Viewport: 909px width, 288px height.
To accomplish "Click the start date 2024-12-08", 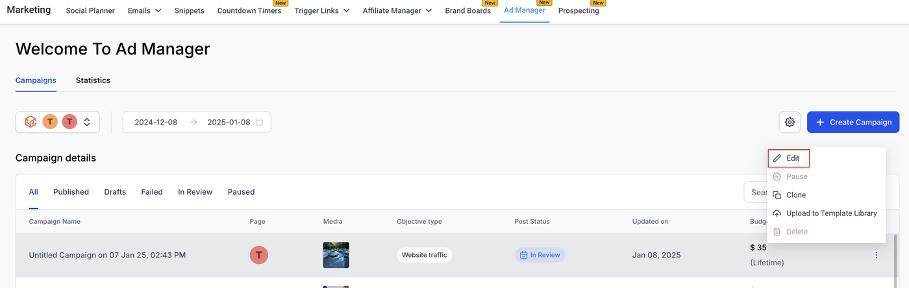I will click(156, 122).
